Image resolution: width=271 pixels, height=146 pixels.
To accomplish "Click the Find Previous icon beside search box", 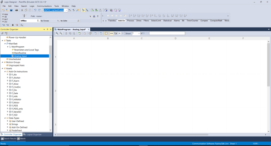I will click(x=70, y=10).
